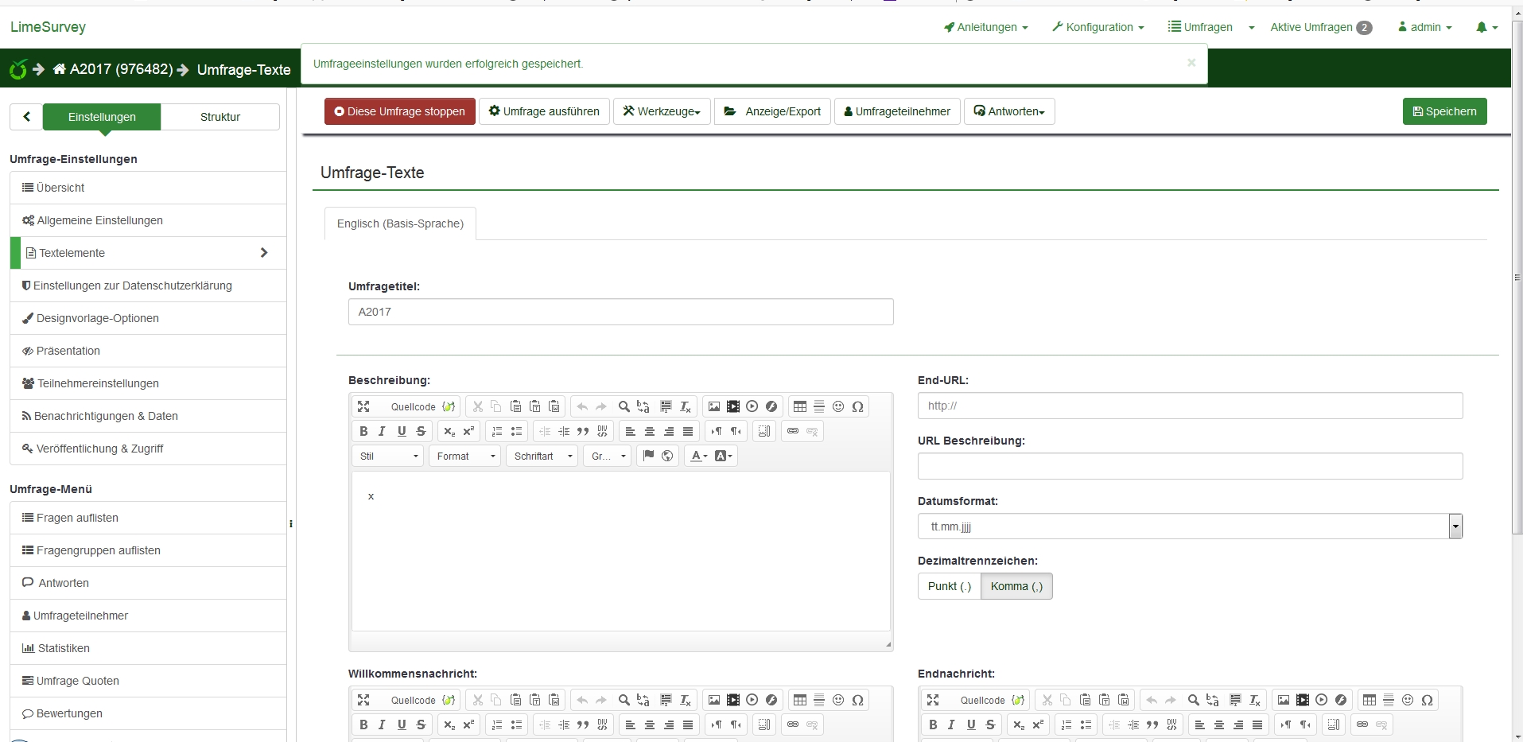Toggle bold in Beschreibung editor
Image resolution: width=1523 pixels, height=742 pixels.
[363, 431]
